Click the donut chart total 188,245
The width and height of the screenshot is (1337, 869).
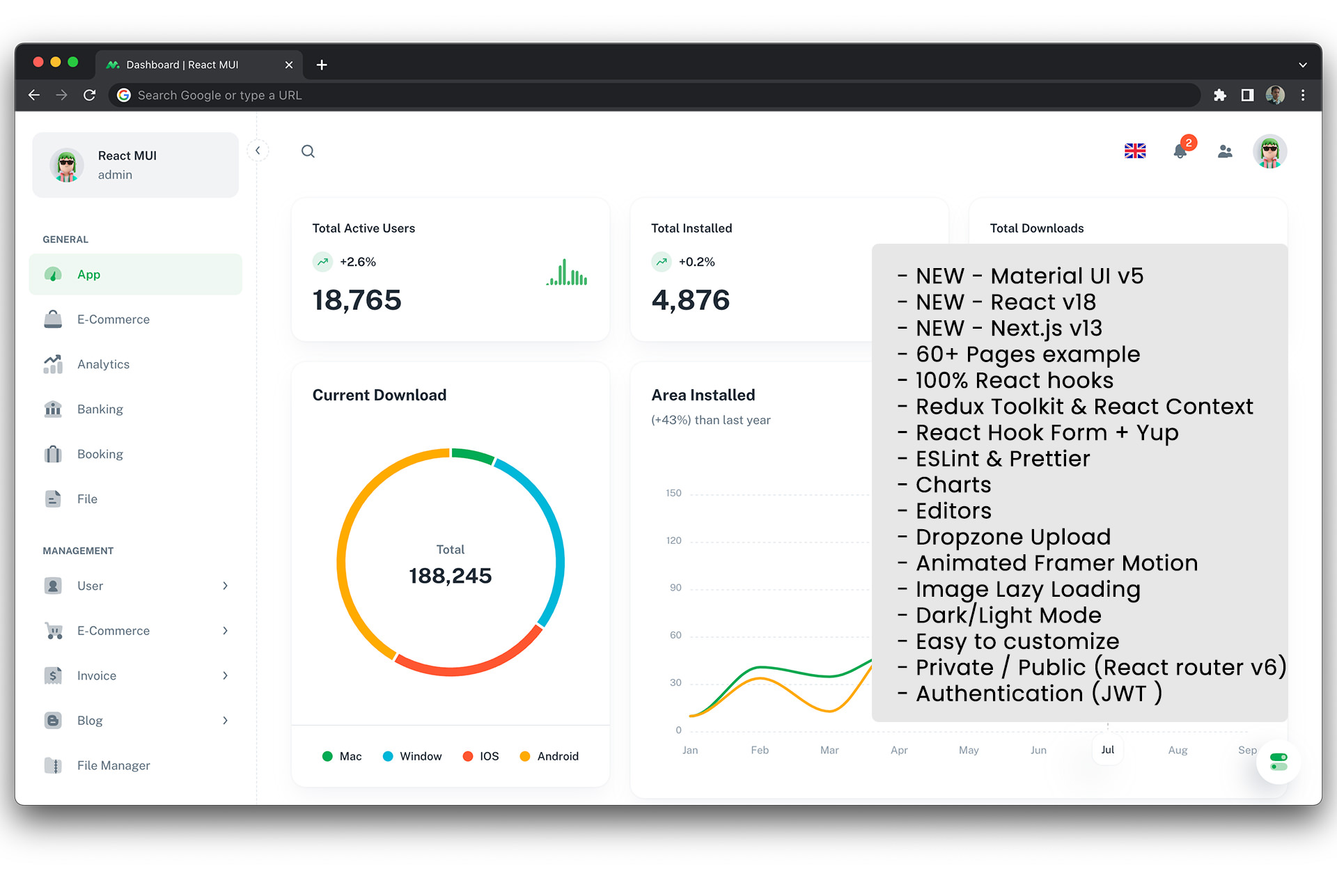[x=451, y=576]
